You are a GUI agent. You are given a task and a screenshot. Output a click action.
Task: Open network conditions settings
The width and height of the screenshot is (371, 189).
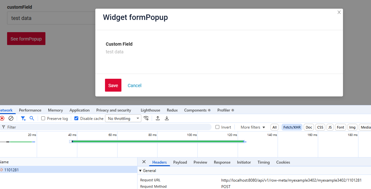(146, 118)
